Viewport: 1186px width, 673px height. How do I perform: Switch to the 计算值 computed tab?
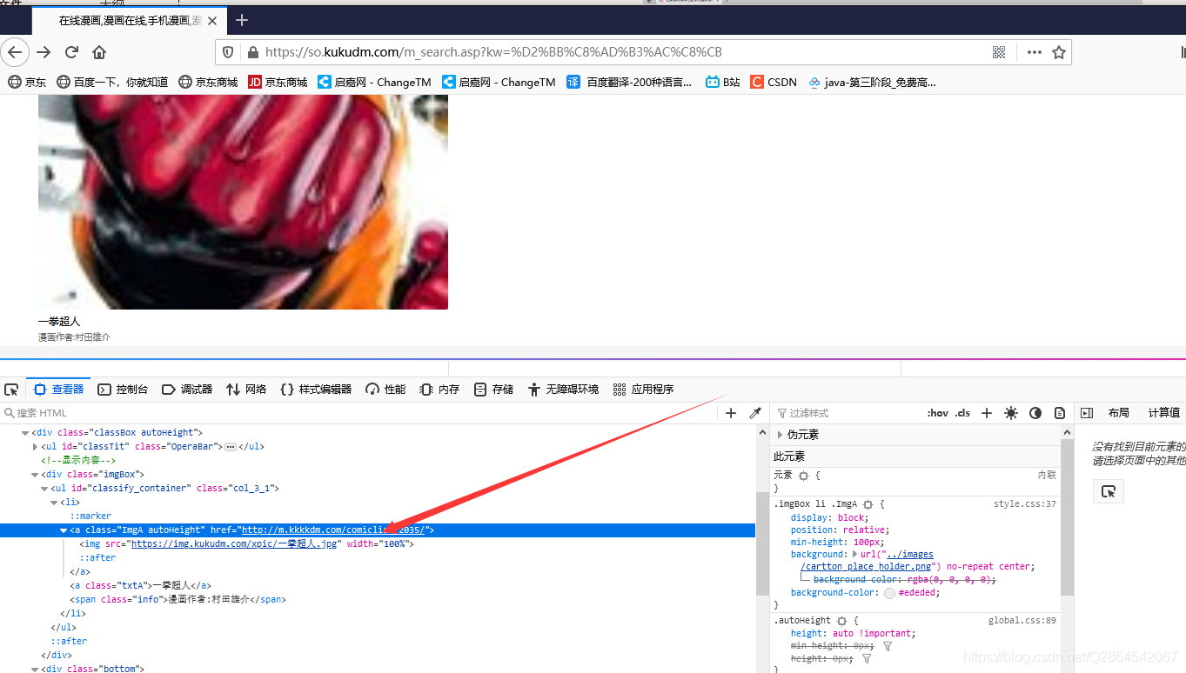(1164, 413)
